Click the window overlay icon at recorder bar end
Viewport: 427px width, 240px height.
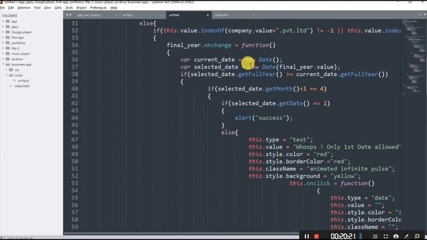[417, 236]
